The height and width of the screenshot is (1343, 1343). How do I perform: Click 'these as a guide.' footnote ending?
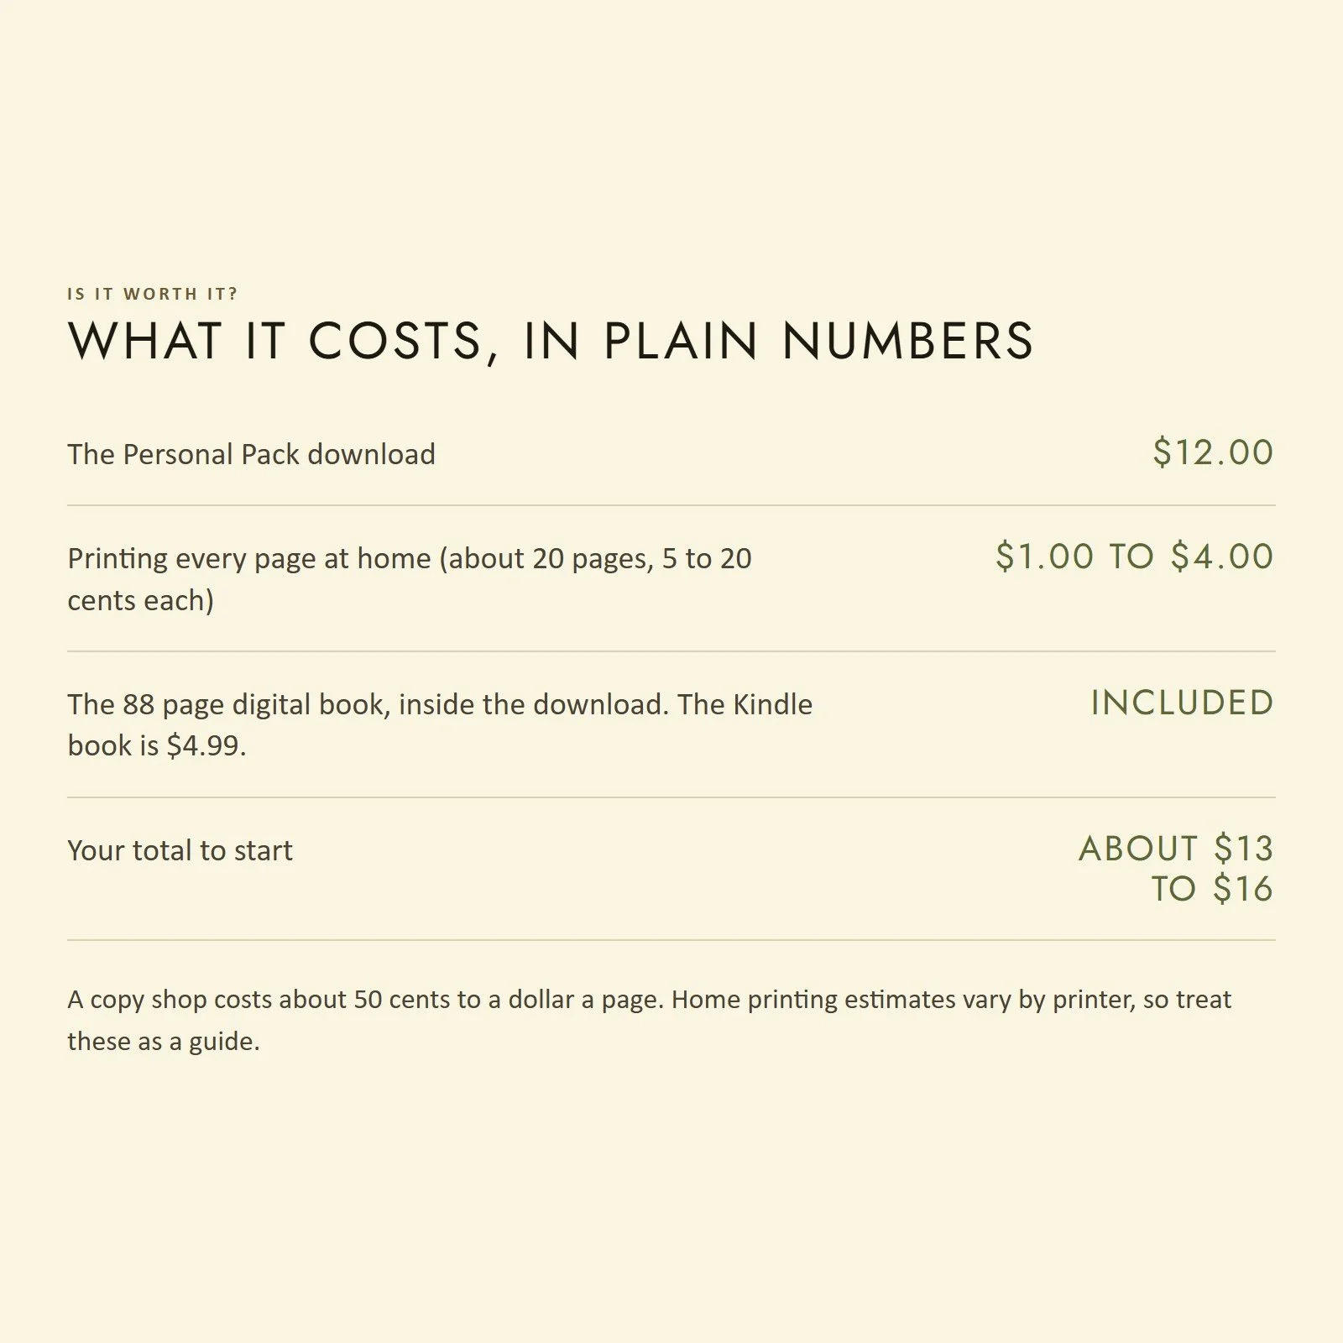[164, 1042]
